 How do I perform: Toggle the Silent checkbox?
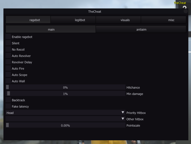[x=8, y=43]
